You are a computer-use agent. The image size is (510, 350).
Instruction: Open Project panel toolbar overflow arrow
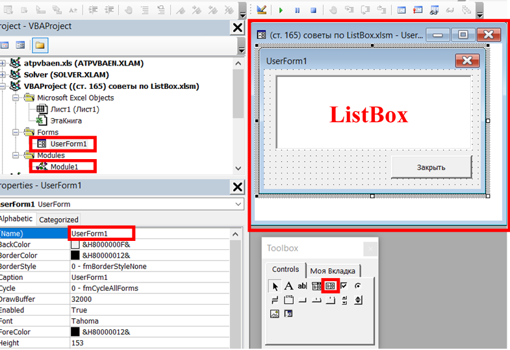coord(241,45)
